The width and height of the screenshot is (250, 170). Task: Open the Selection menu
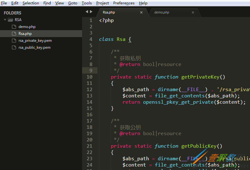pyautogui.click(x=31, y=3)
